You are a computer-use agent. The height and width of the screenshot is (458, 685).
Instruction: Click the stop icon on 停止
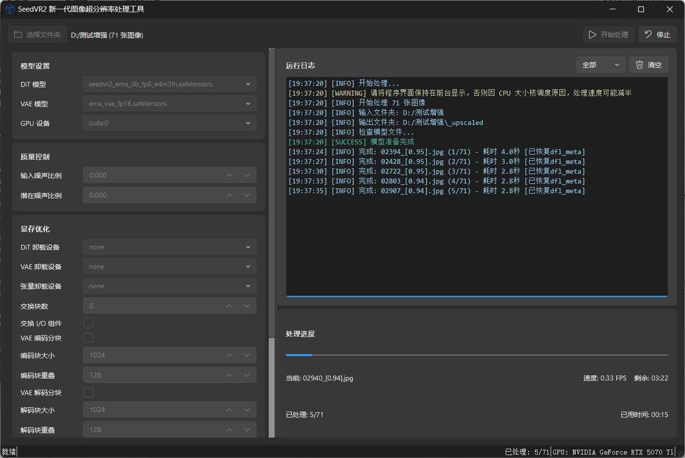pos(648,34)
